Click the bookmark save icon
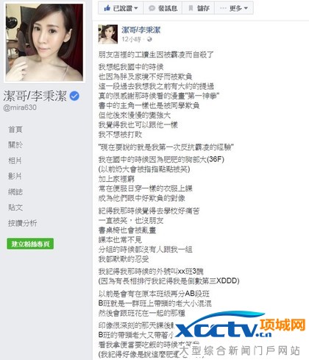This screenshot has width=309, height=360. click(x=191, y=8)
